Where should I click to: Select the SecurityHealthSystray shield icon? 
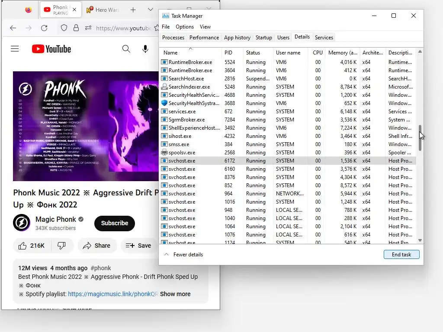(164, 103)
